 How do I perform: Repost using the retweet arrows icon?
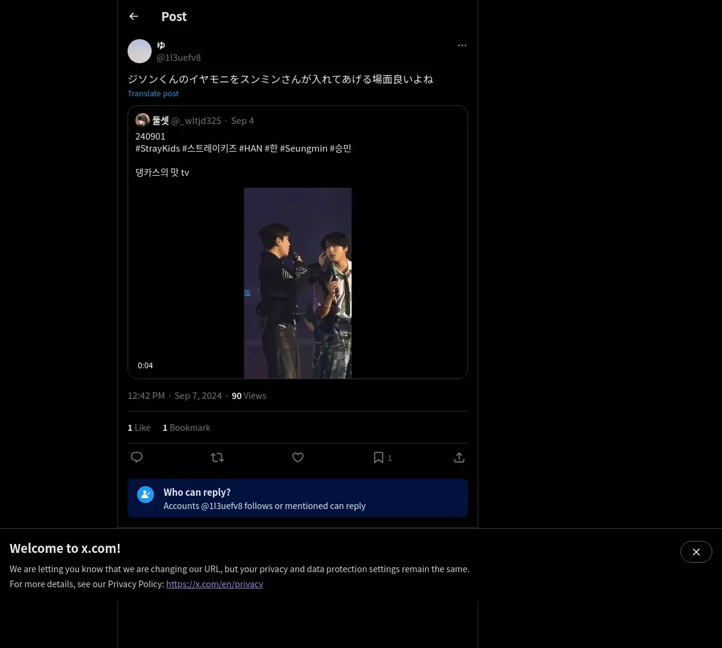pos(217,457)
